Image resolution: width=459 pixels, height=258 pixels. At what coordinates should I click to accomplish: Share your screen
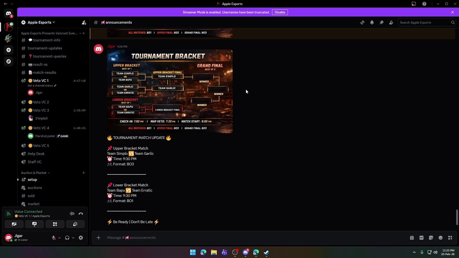pos(34,224)
